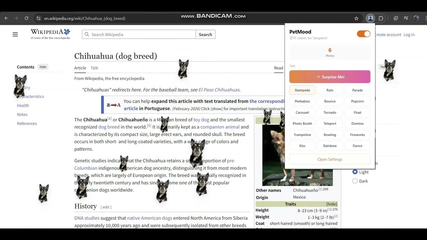Trigger the Stampede animation
Image resolution: width=427 pixels, height=240 pixels.
[x=302, y=90]
